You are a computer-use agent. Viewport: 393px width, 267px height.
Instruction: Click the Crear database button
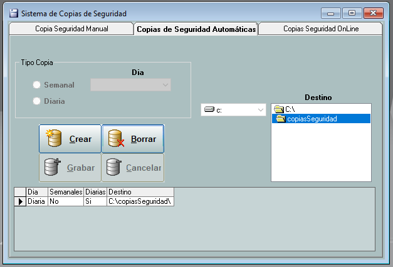tap(70, 139)
